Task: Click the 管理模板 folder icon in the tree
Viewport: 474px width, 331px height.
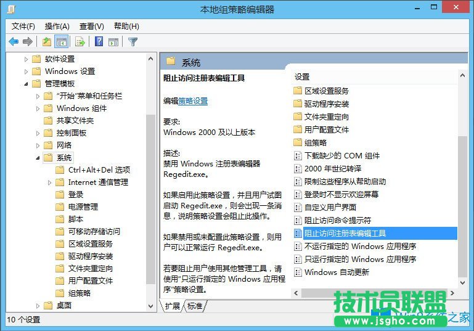Action: (x=36, y=83)
